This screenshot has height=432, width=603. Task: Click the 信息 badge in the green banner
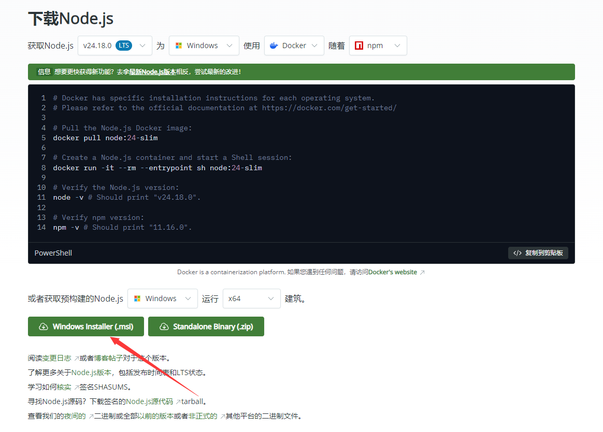pos(44,72)
